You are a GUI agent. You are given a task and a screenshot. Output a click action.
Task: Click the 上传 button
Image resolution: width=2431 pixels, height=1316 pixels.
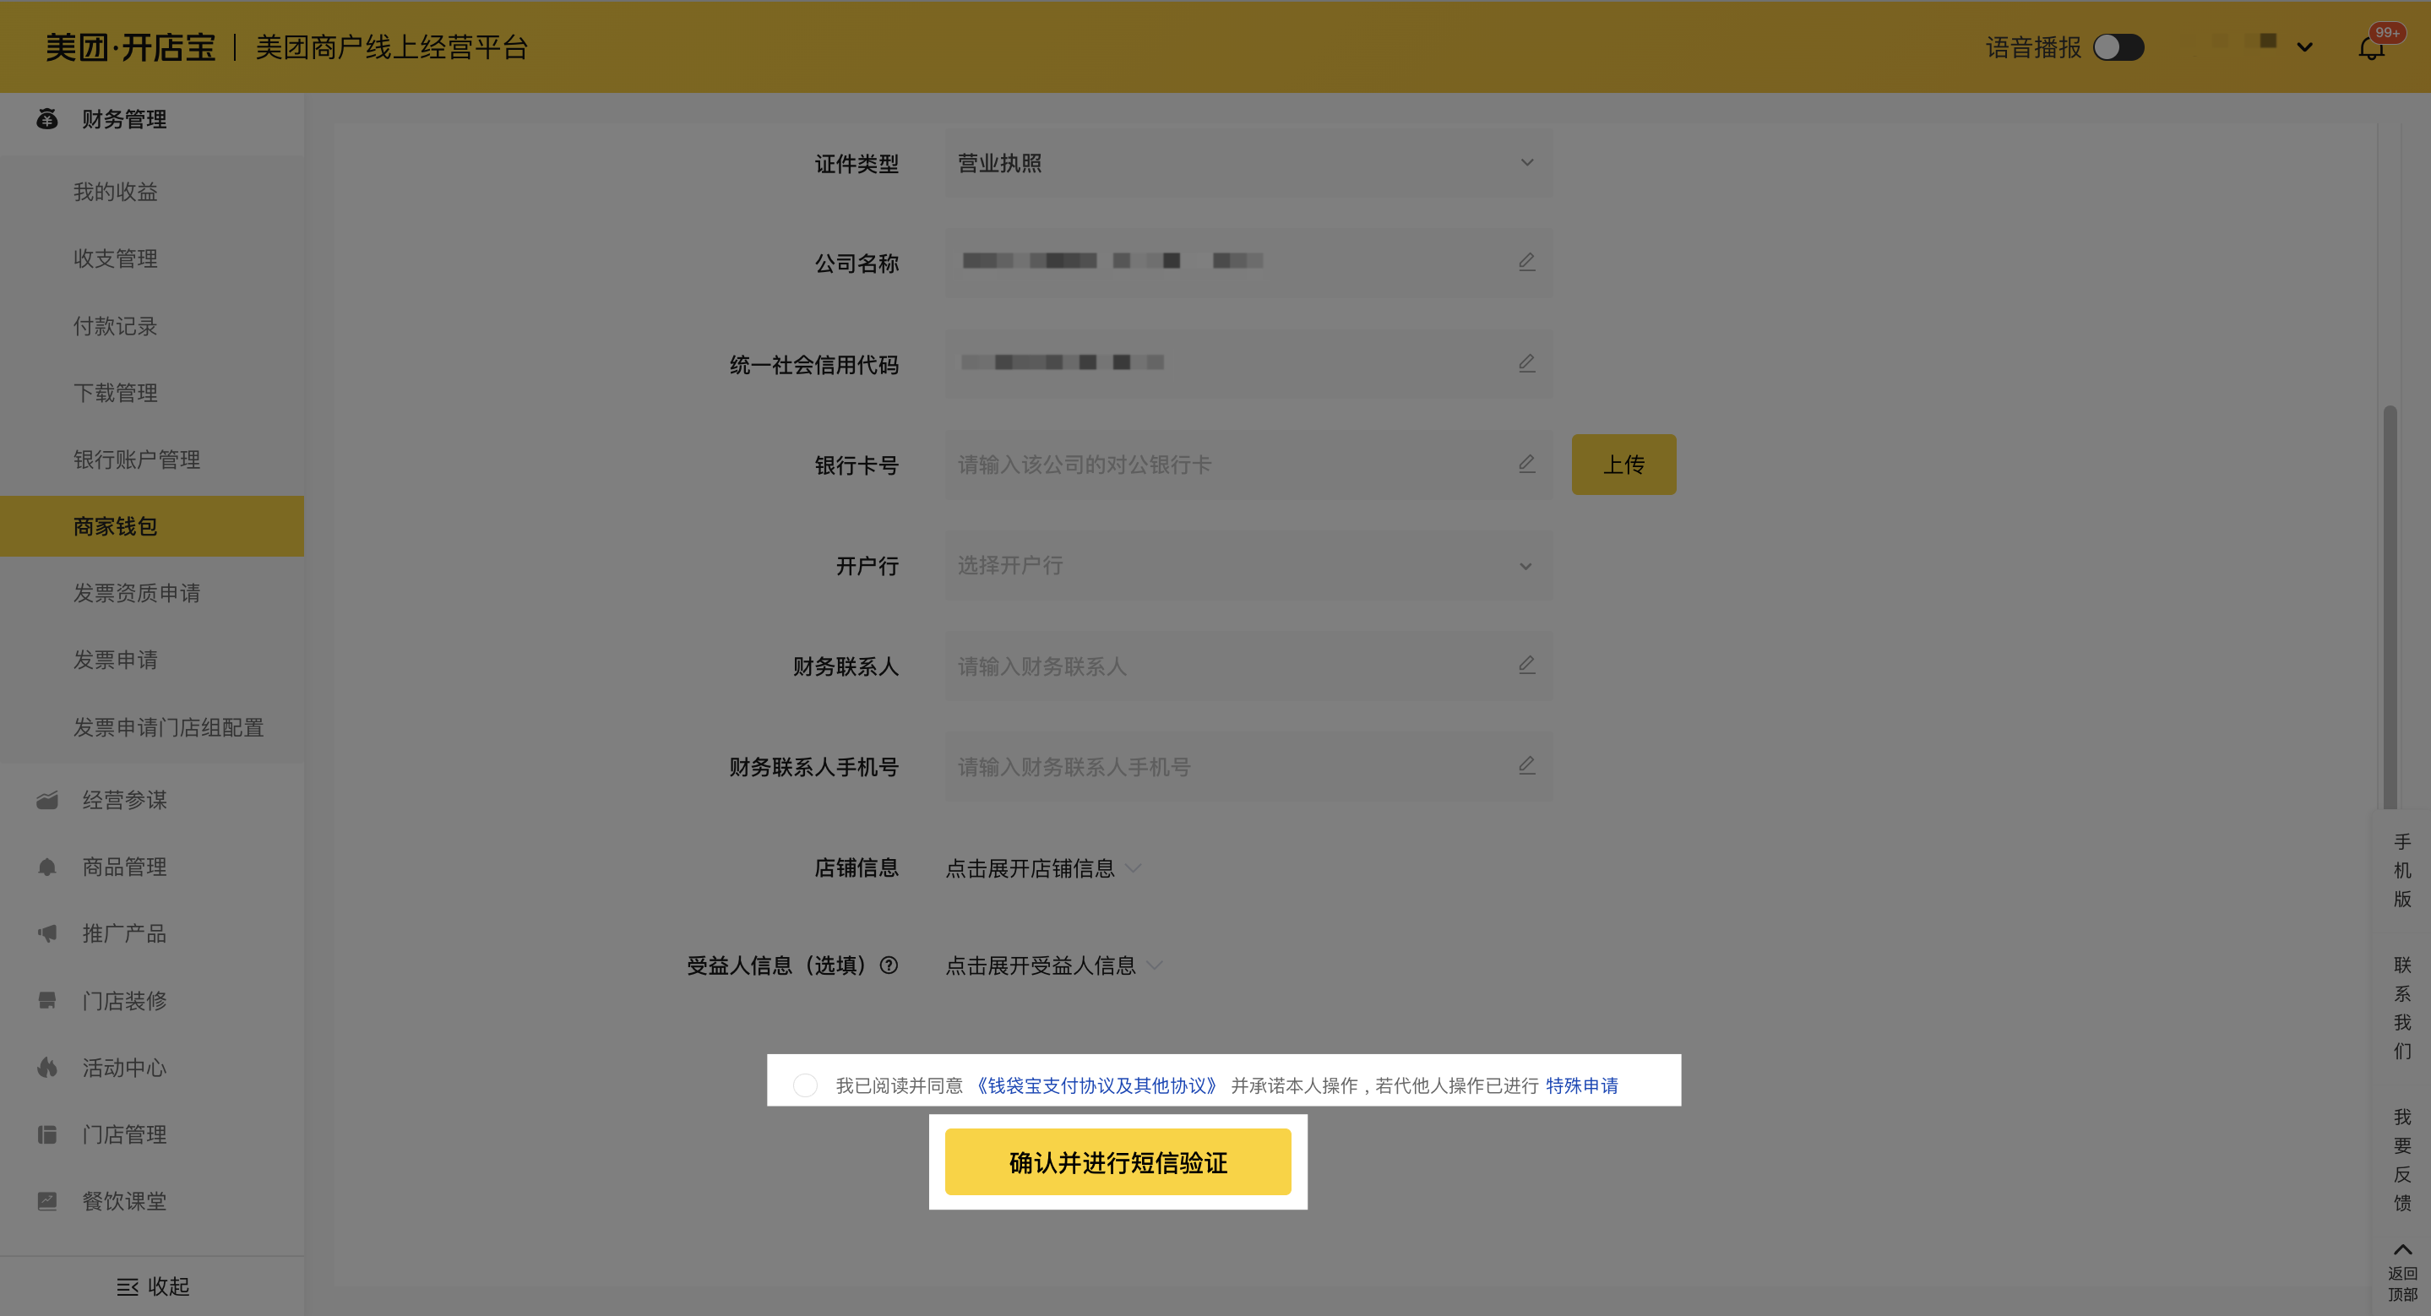pos(1623,464)
